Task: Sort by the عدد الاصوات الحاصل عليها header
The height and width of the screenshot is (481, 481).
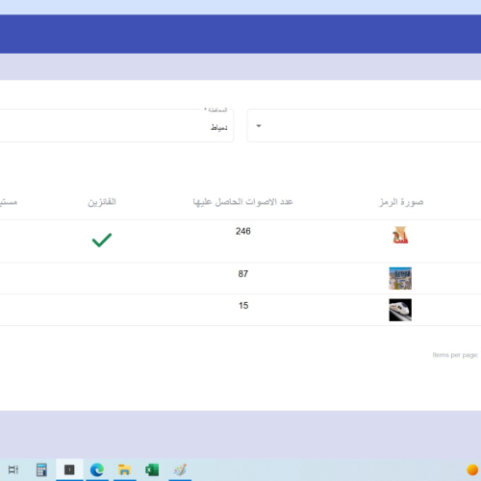Action: coord(242,202)
